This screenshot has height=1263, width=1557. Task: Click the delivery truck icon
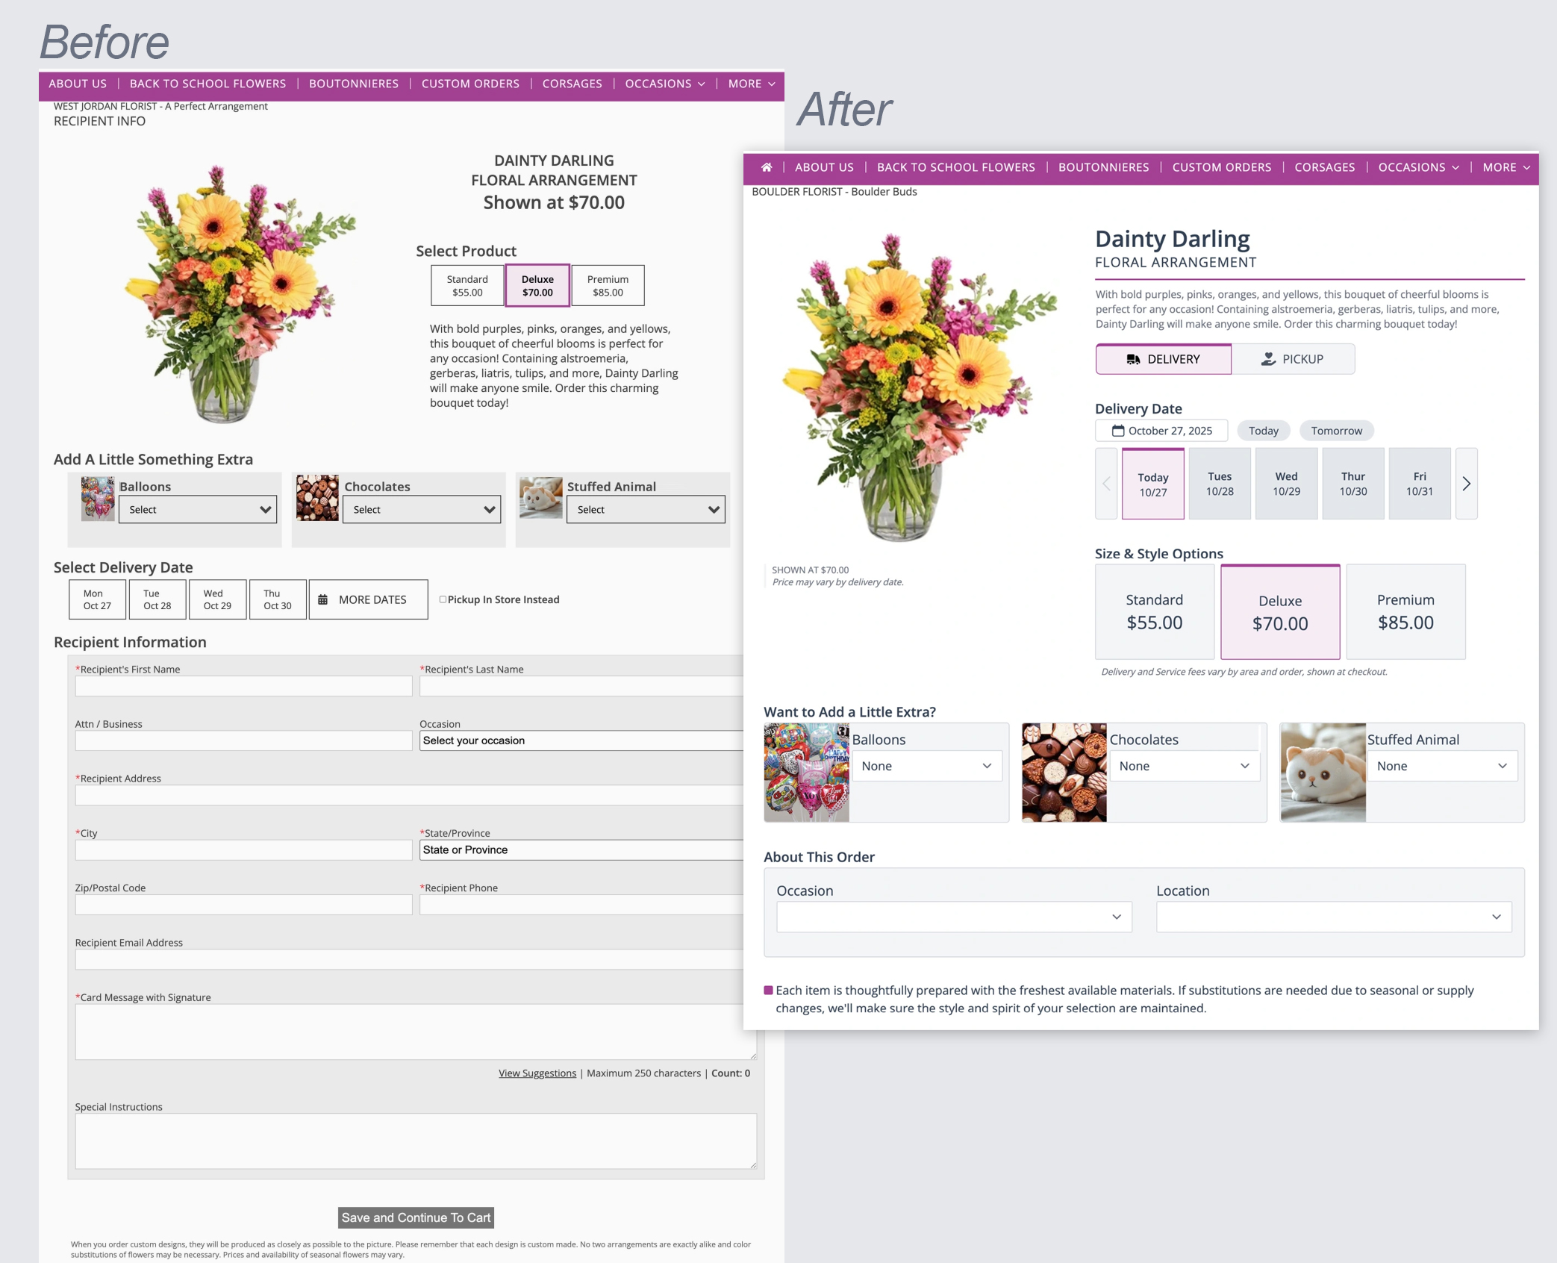(1133, 359)
